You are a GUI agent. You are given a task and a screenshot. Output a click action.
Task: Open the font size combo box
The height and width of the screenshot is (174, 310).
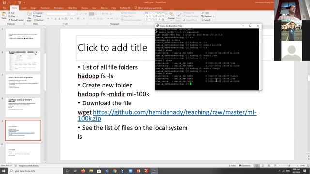tap(71, 14)
